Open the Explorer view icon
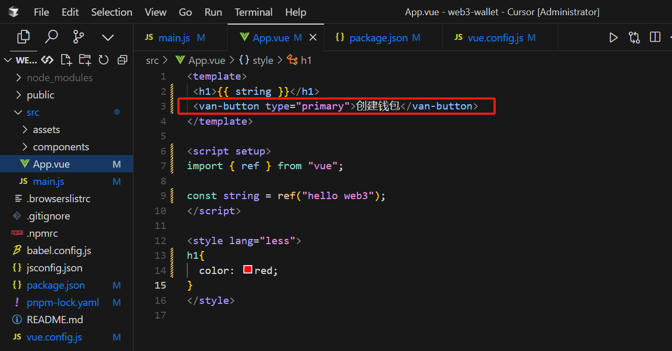 coord(24,37)
